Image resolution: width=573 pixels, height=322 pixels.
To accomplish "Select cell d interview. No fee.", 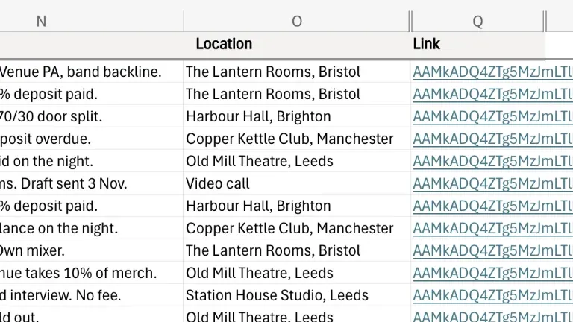I will pyautogui.click(x=91, y=295).
